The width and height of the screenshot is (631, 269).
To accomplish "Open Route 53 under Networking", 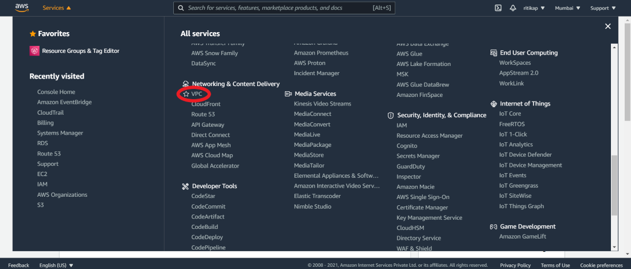I will [x=203, y=114].
